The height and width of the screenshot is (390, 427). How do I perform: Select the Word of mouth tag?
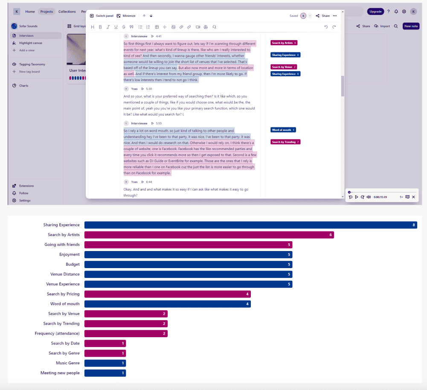pos(283,130)
